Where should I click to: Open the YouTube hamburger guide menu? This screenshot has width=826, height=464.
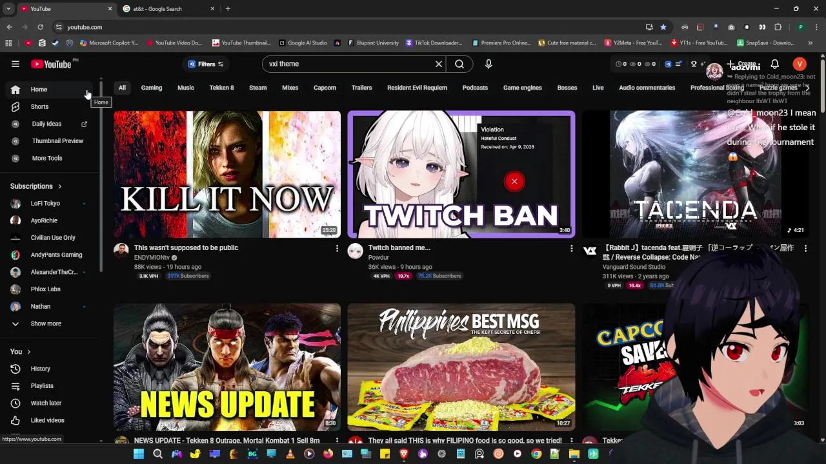15,64
